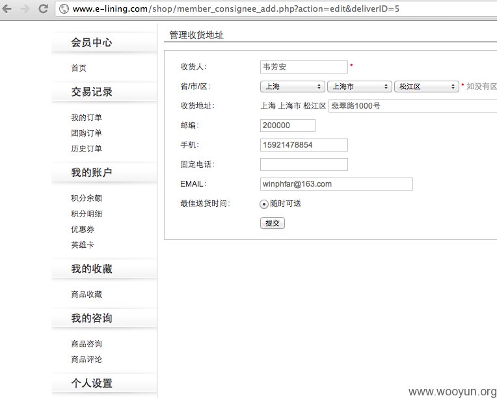Click the 手机 mobile number field
The height and width of the screenshot is (398, 497).
304,145
